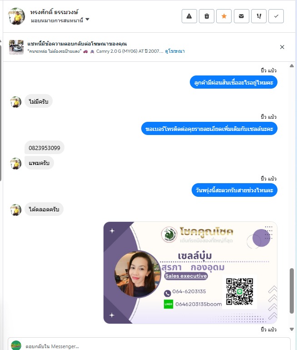Click the spam warning triangle icon
This screenshot has width=297, height=350.
[x=189, y=16]
